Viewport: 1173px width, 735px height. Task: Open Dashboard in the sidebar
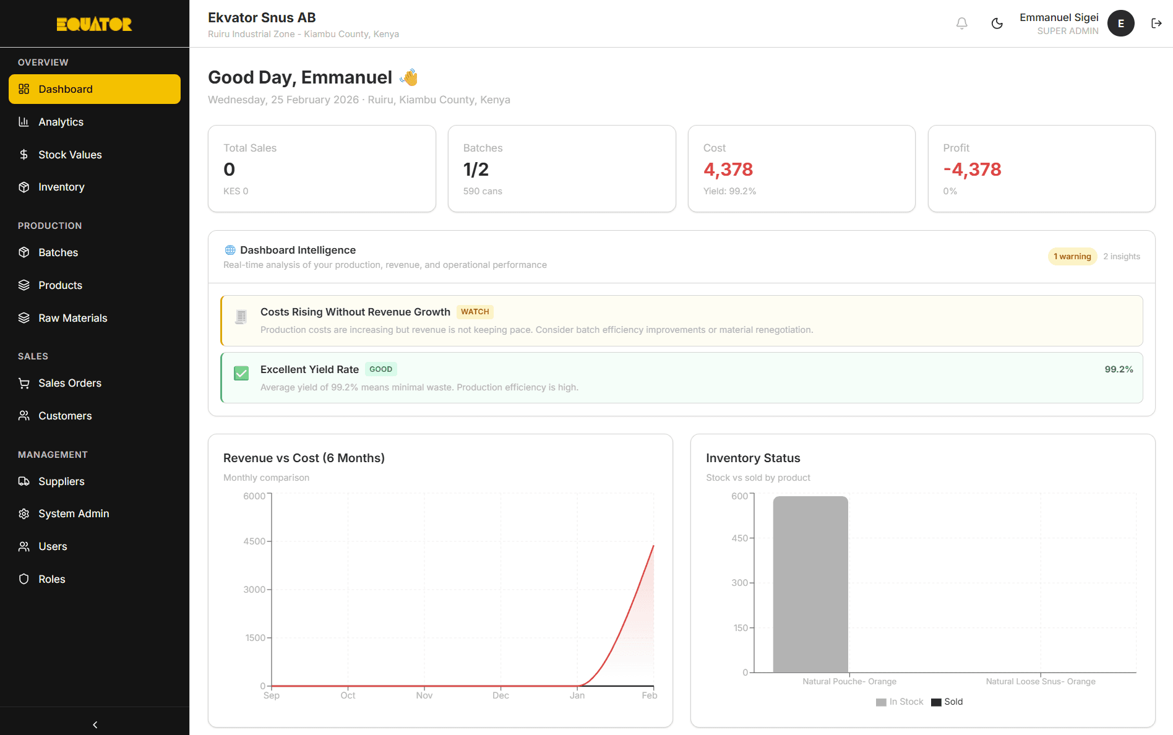pyautogui.click(x=95, y=89)
